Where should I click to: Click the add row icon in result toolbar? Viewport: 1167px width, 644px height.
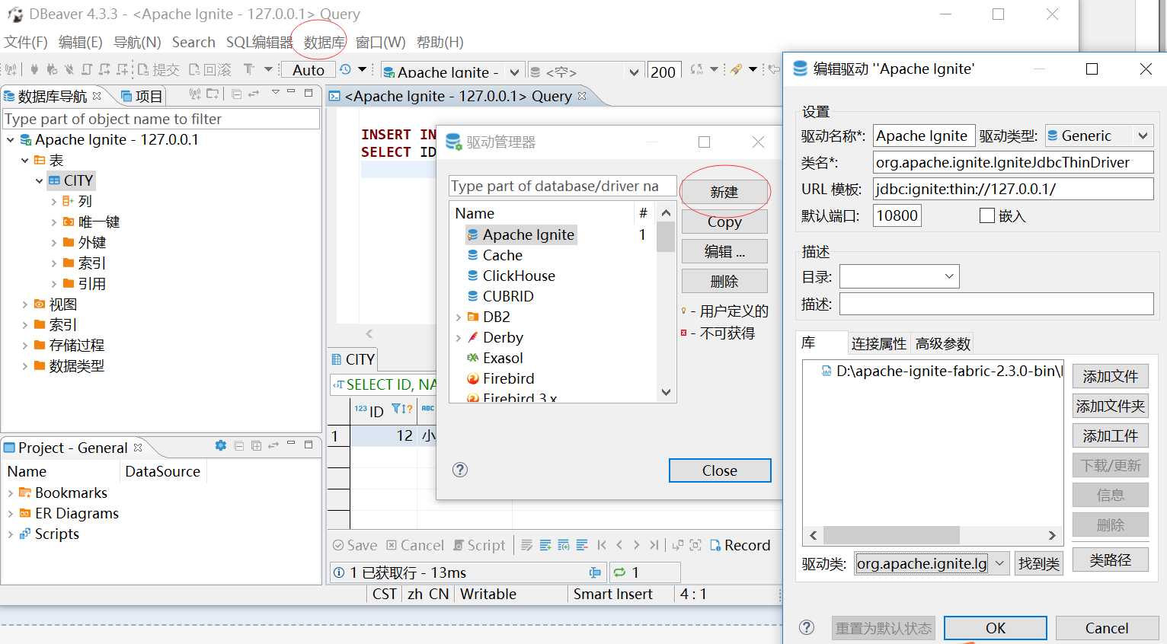pyautogui.click(x=545, y=545)
